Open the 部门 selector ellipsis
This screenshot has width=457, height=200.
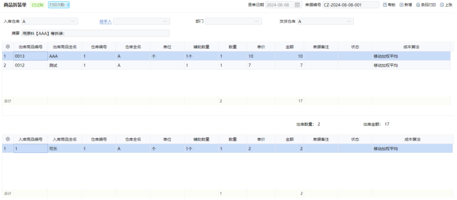coord(257,21)
